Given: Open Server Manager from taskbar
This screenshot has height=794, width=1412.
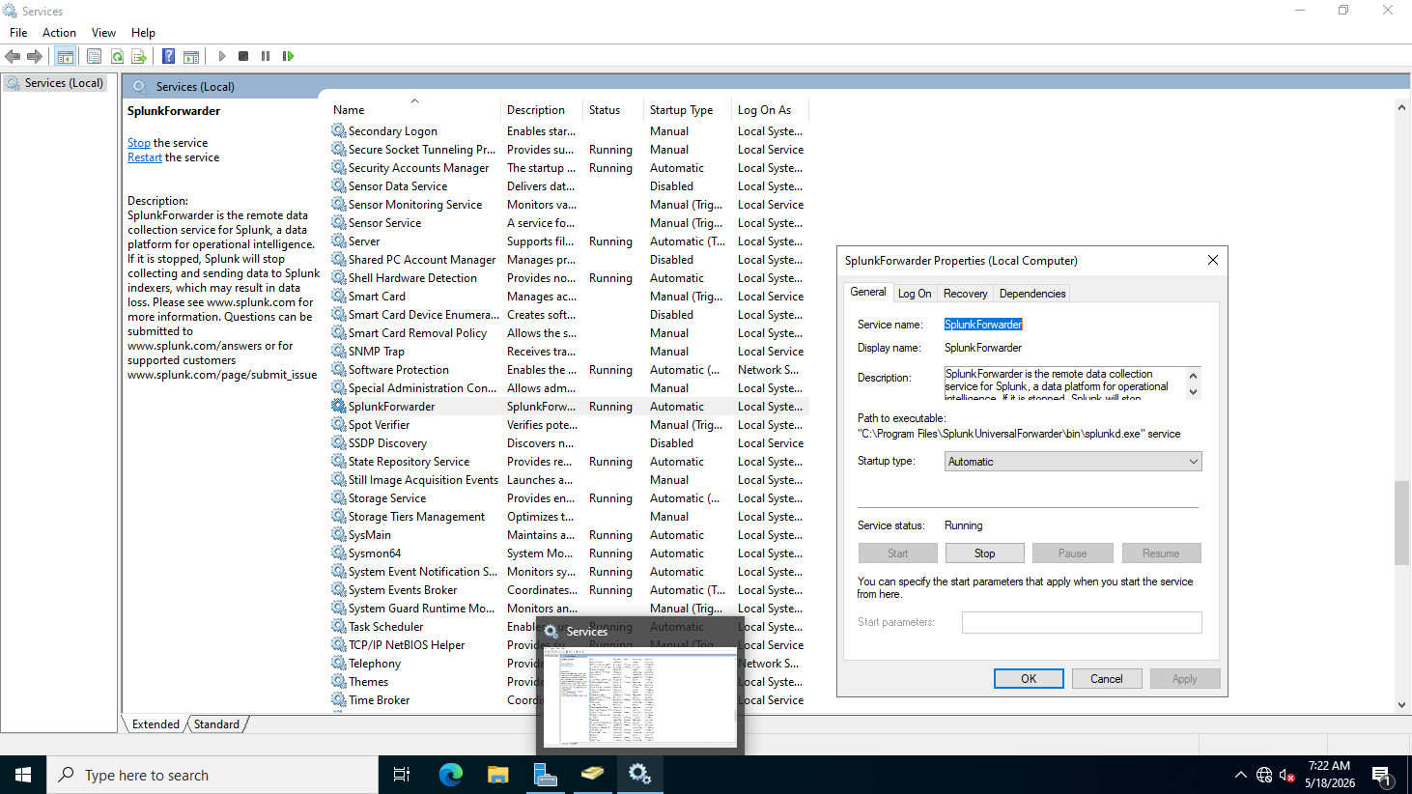Looking at the screenshot, I should (x=546, y=775).
